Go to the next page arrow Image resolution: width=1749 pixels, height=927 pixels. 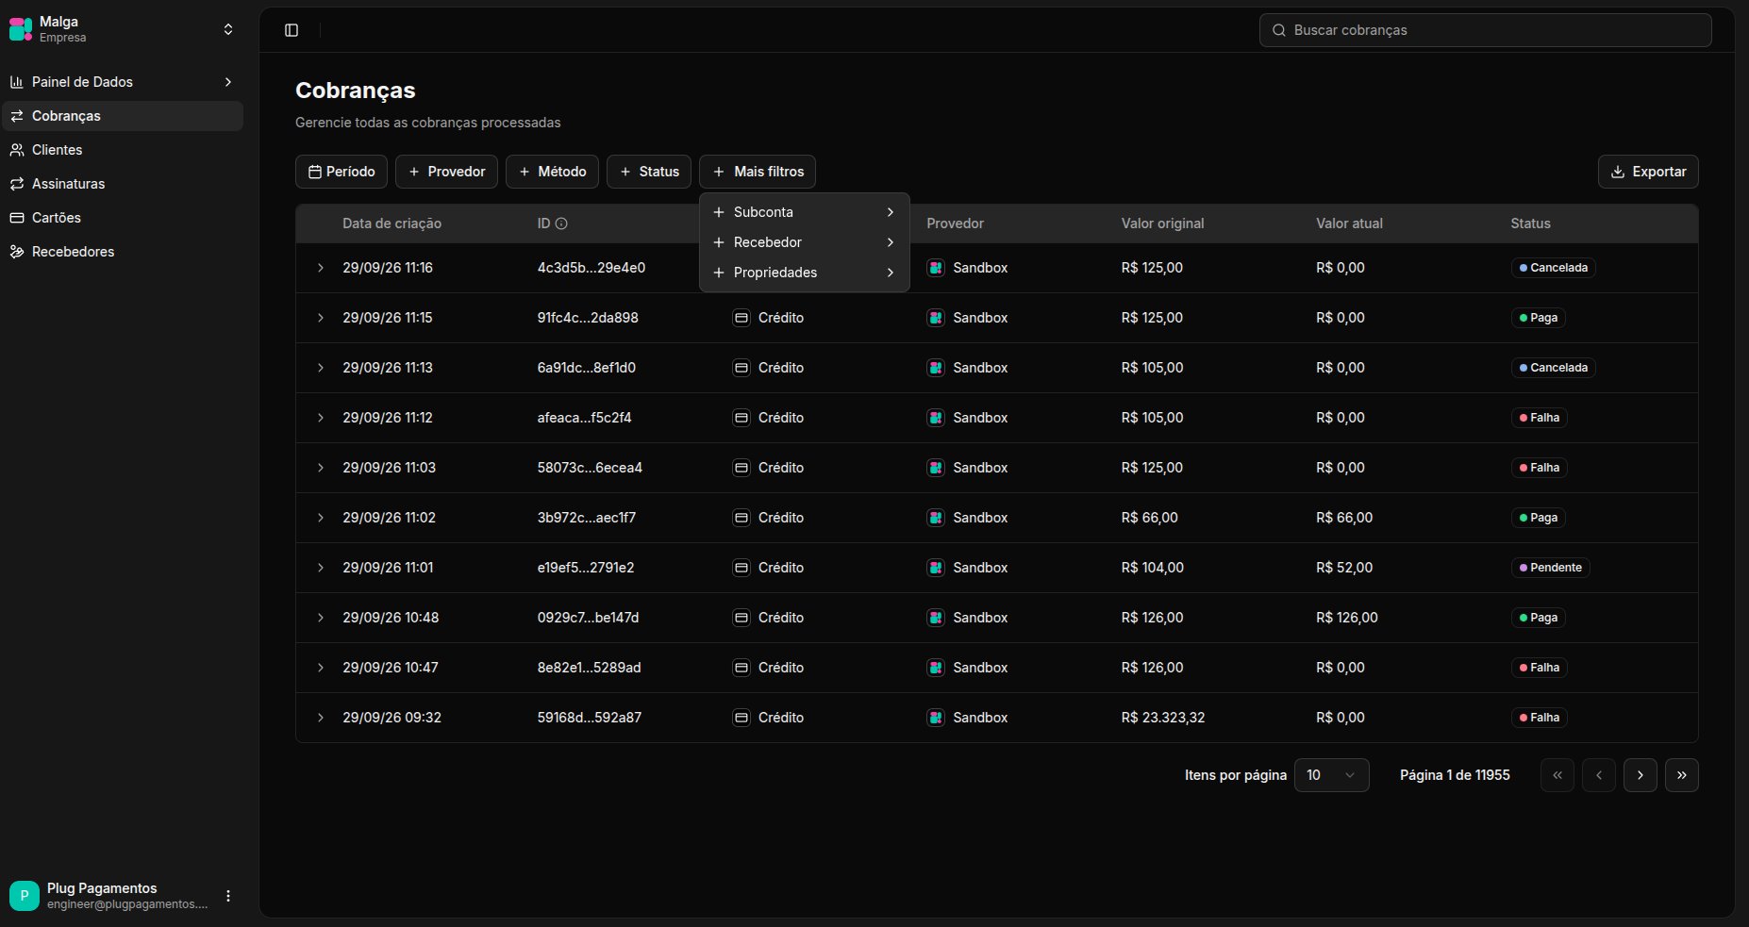click(x=1640, y=775)
